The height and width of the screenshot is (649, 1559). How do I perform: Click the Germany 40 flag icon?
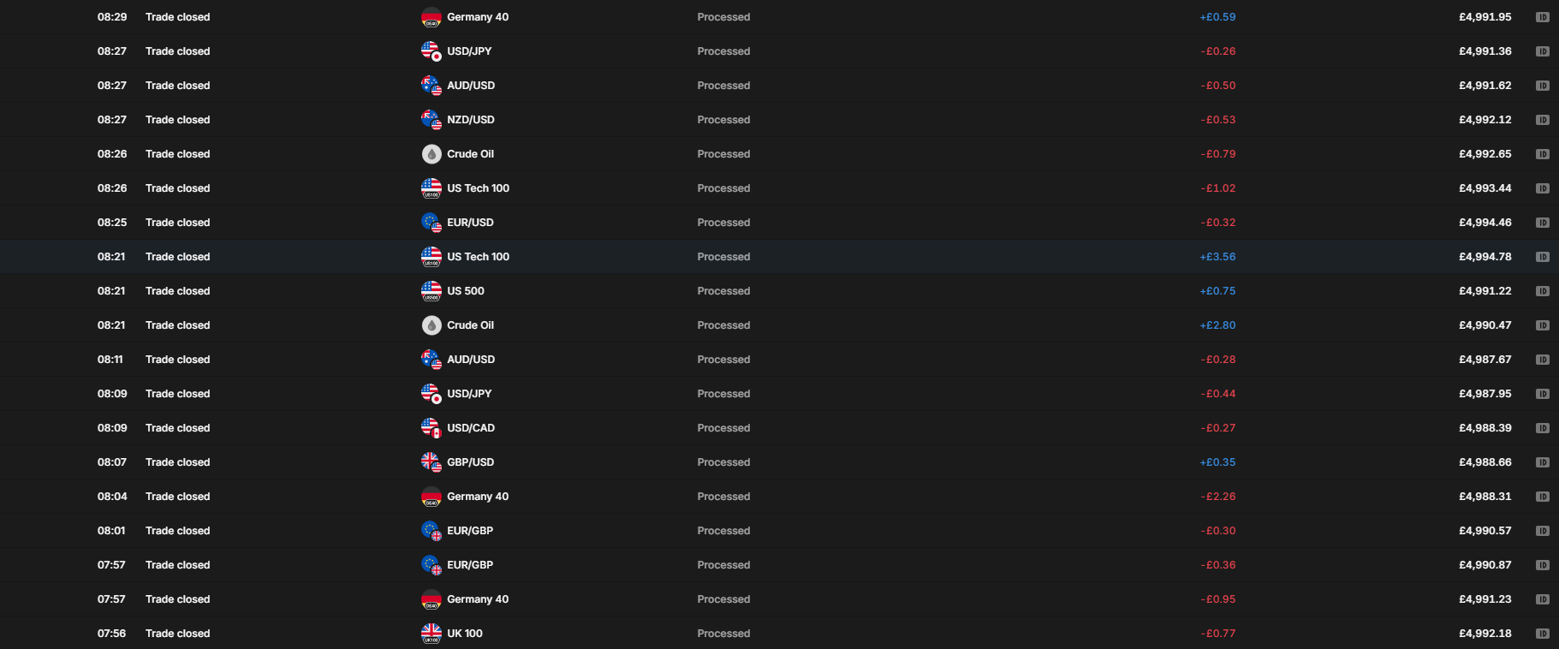point(431,16)
